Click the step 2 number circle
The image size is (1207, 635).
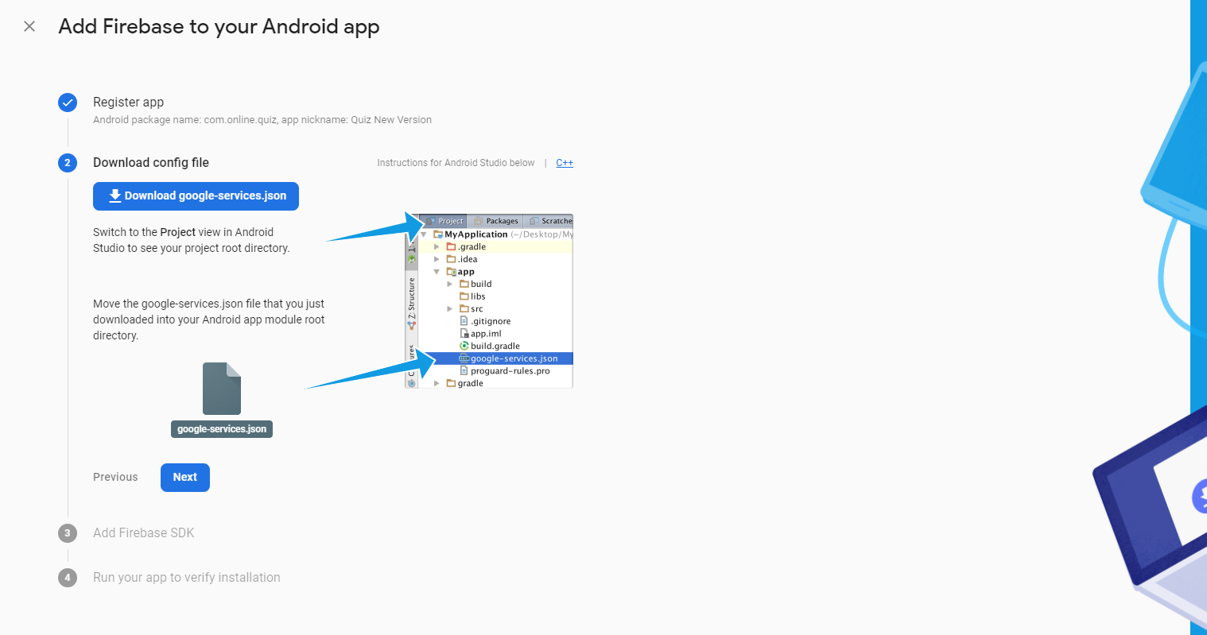[68, 163]
